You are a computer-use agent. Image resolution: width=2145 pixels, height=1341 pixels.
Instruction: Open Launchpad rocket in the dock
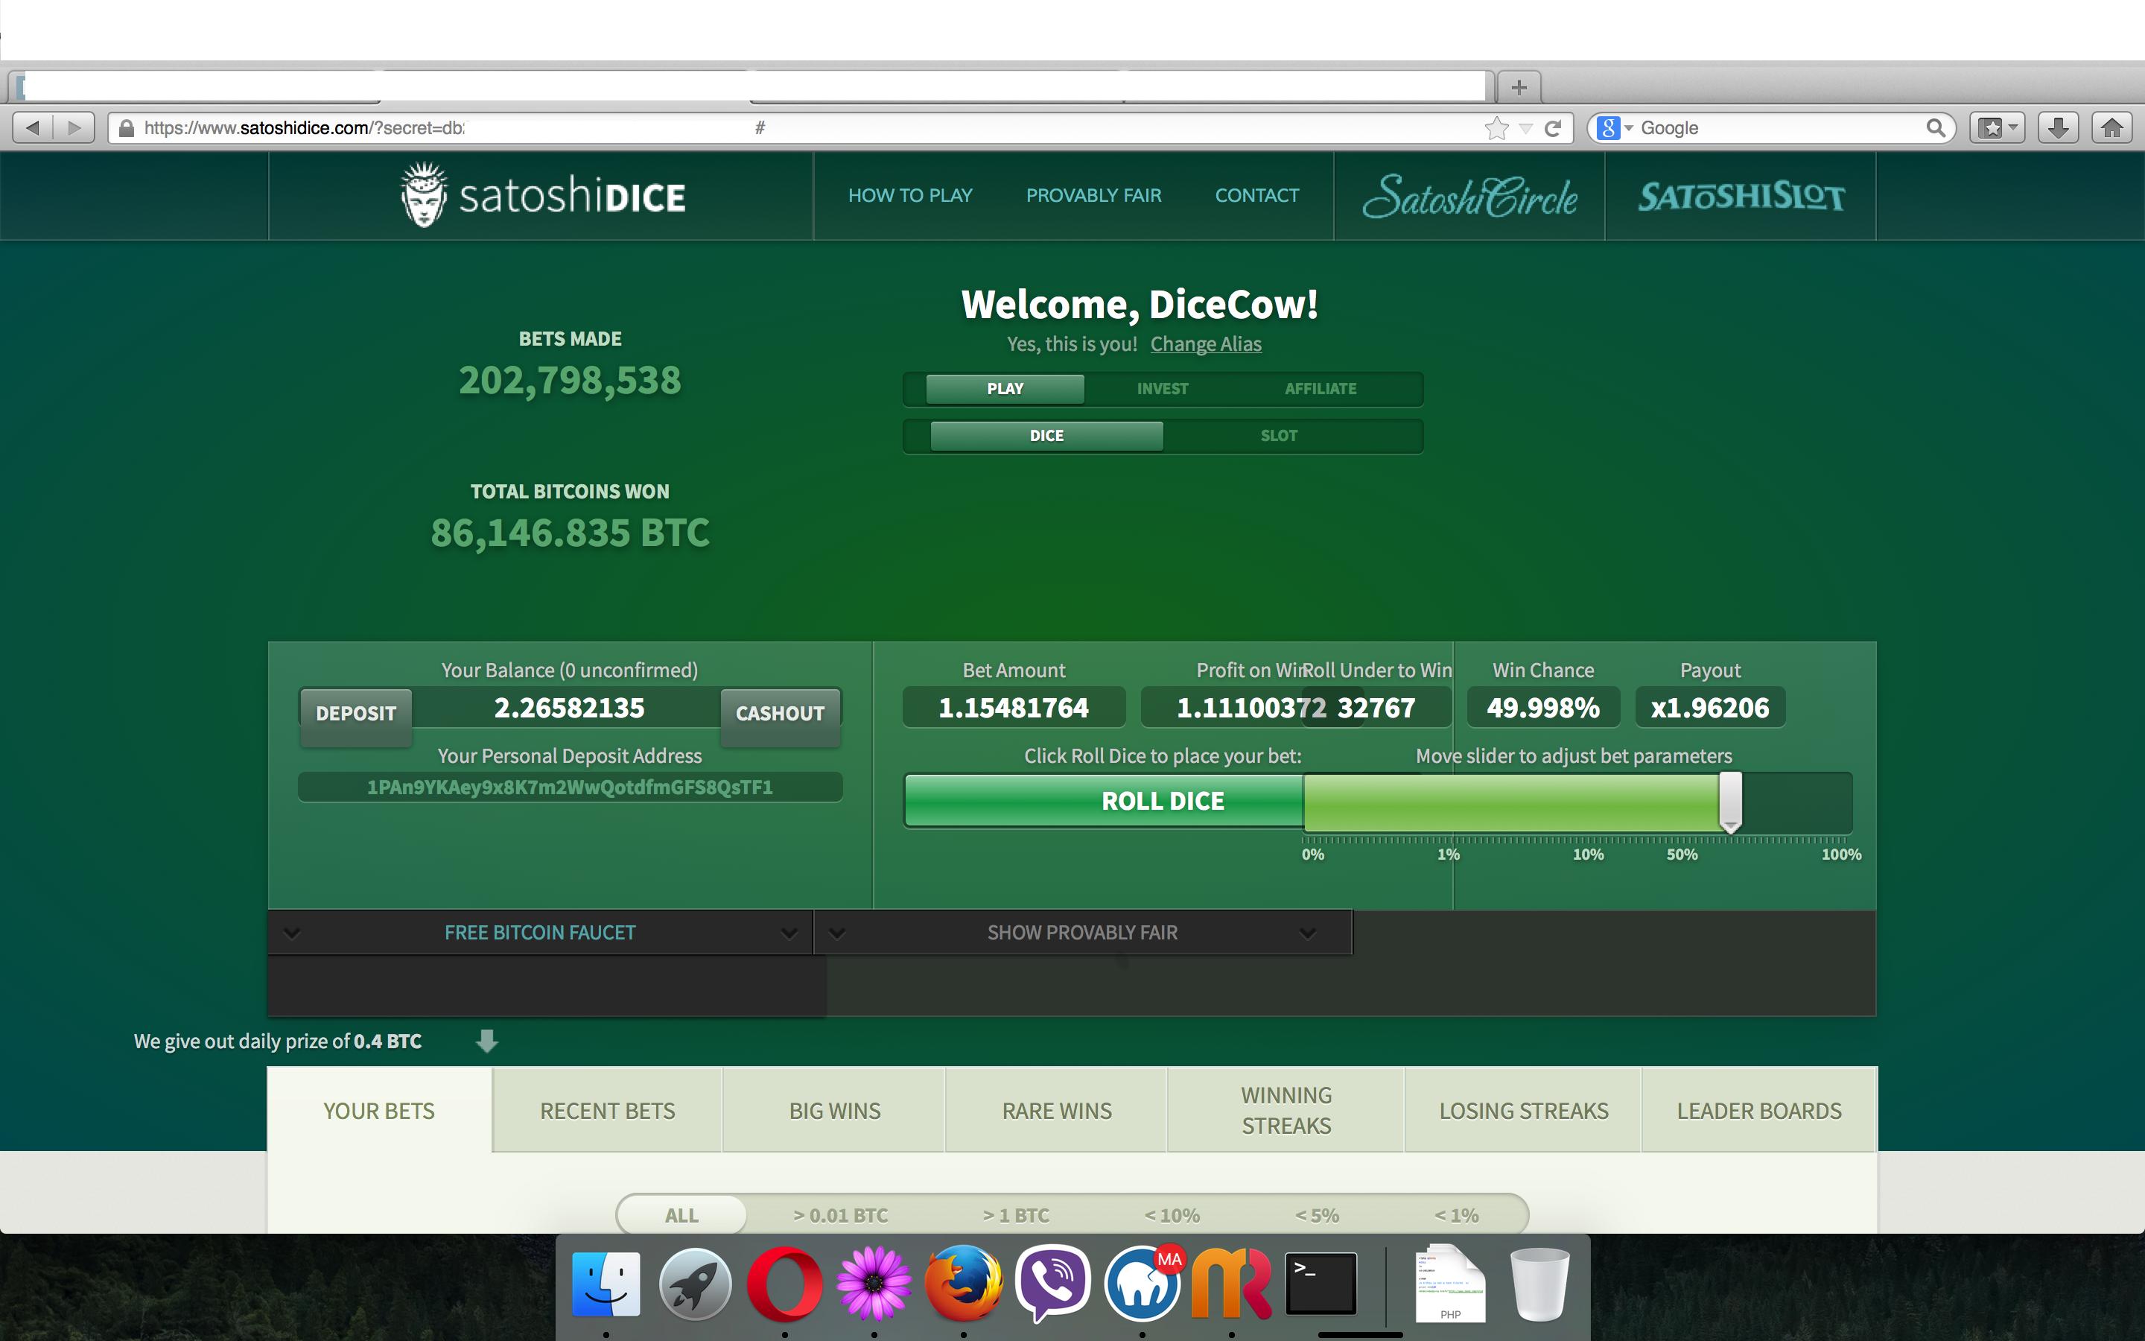[x=696, y=1284]
